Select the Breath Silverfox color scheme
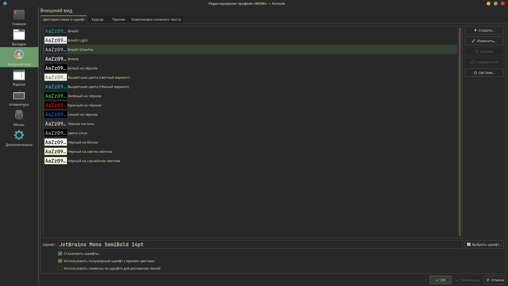This screenshot has width=508, height=286. pyautogui.click(x=250, y=50)
